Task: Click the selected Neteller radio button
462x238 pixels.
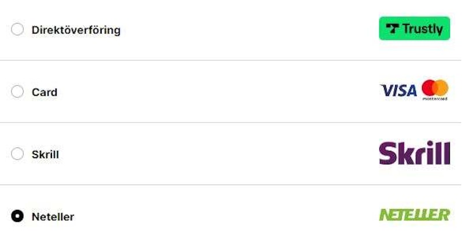Action: pos(17,217)
